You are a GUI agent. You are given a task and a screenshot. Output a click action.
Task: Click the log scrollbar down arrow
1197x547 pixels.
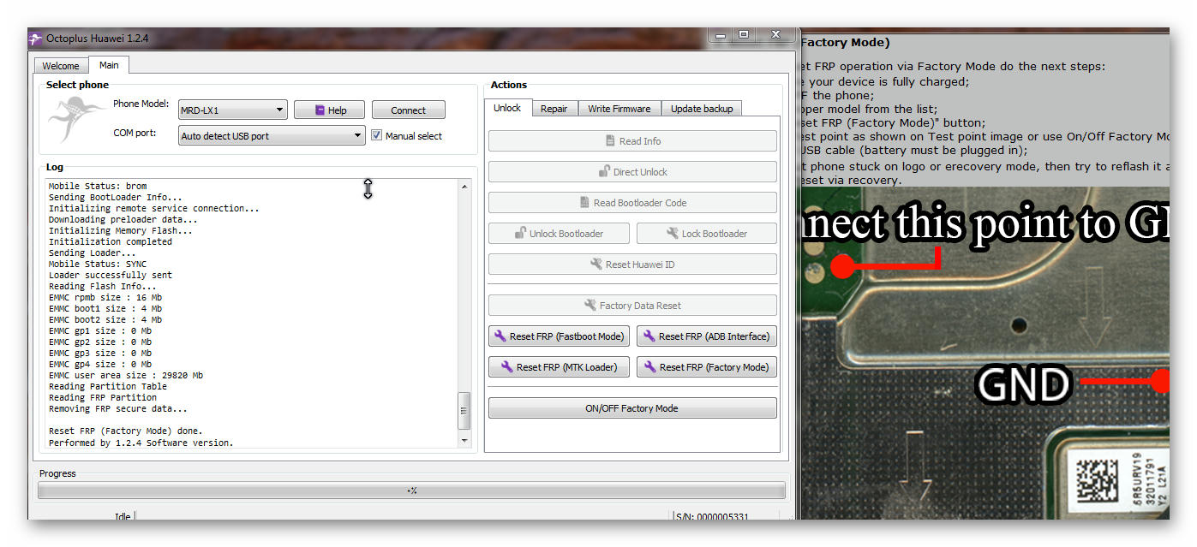point(464,440)
